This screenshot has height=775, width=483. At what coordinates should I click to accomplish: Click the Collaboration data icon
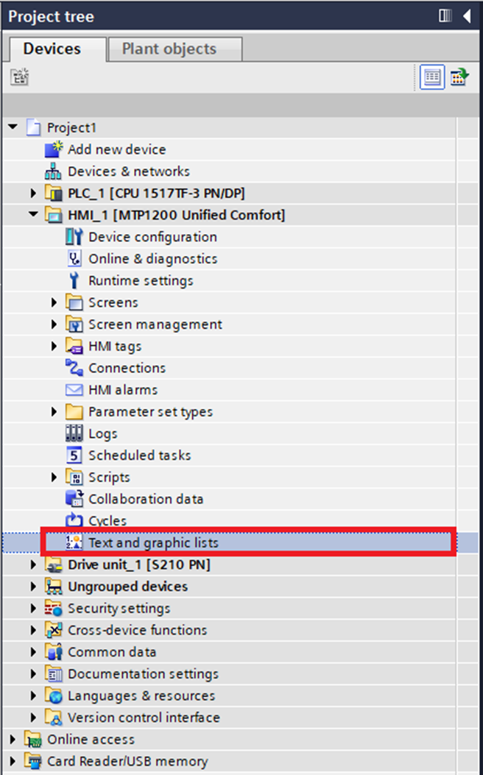[x=74, y=499]
